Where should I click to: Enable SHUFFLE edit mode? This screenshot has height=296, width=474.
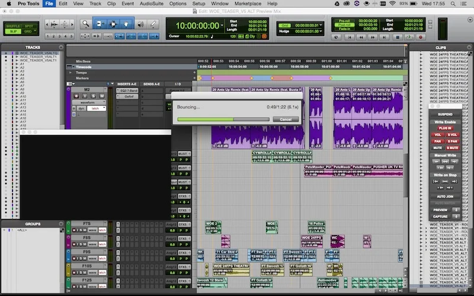13,26
